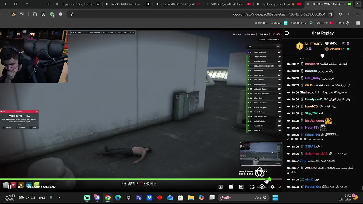
Task: Open Microsoft Edge from the taskbar
Action: pos(118,197)
